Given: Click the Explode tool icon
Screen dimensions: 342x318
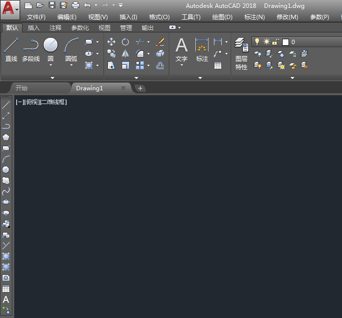Looking at the screenshot, I should point(160,53).
